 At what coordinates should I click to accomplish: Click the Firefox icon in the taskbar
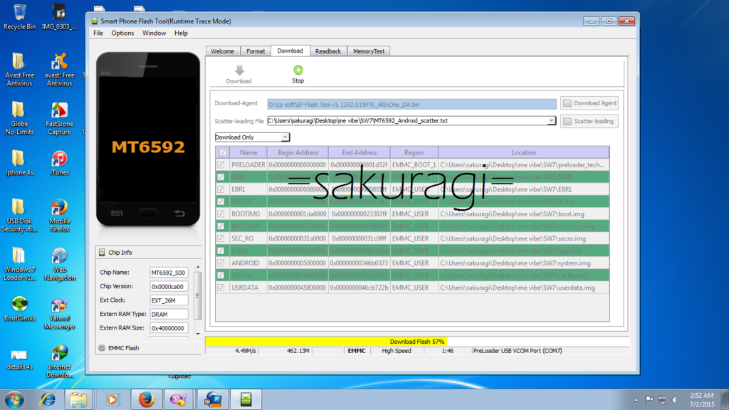click(x=146, y=399)
